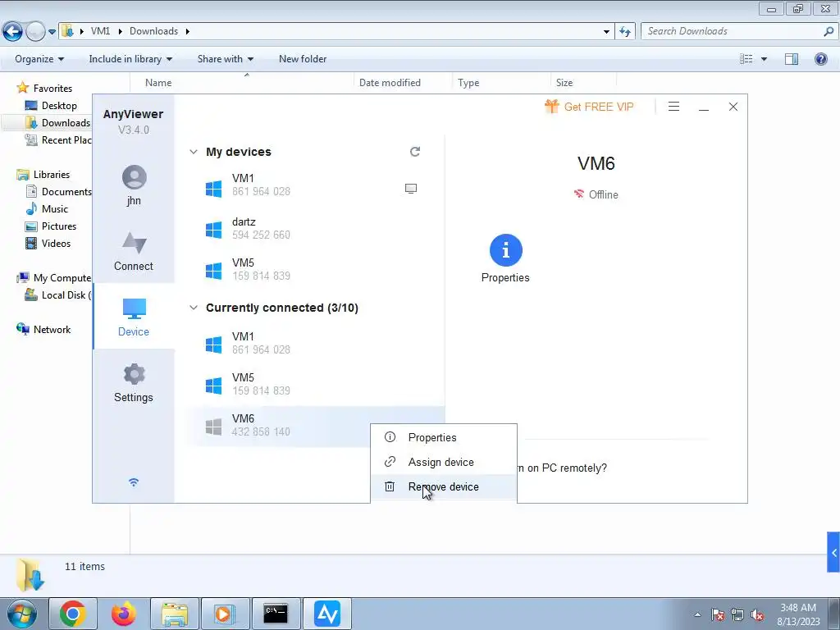Open the address bar history dropdown
Image resolution: width=840 pixels, height=630 pixels.
click(606, 32)
